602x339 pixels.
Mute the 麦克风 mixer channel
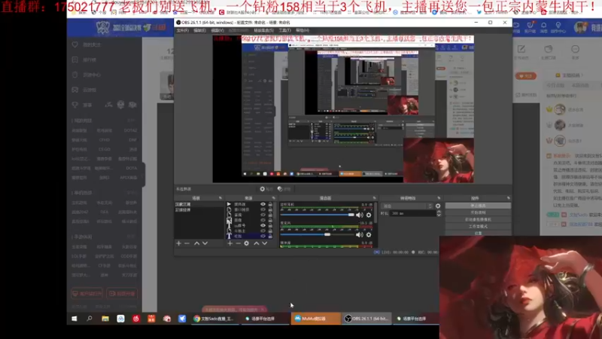360,234
